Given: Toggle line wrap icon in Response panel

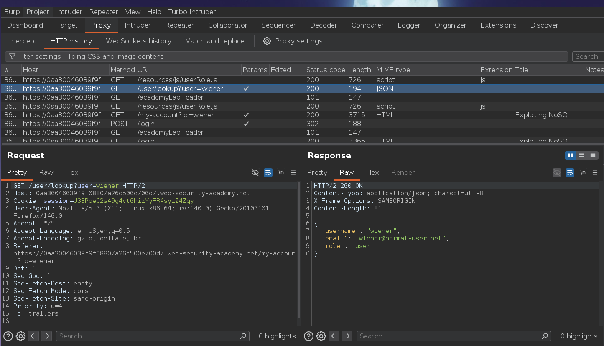Looking at the screenshot, I should click(570, 172).
